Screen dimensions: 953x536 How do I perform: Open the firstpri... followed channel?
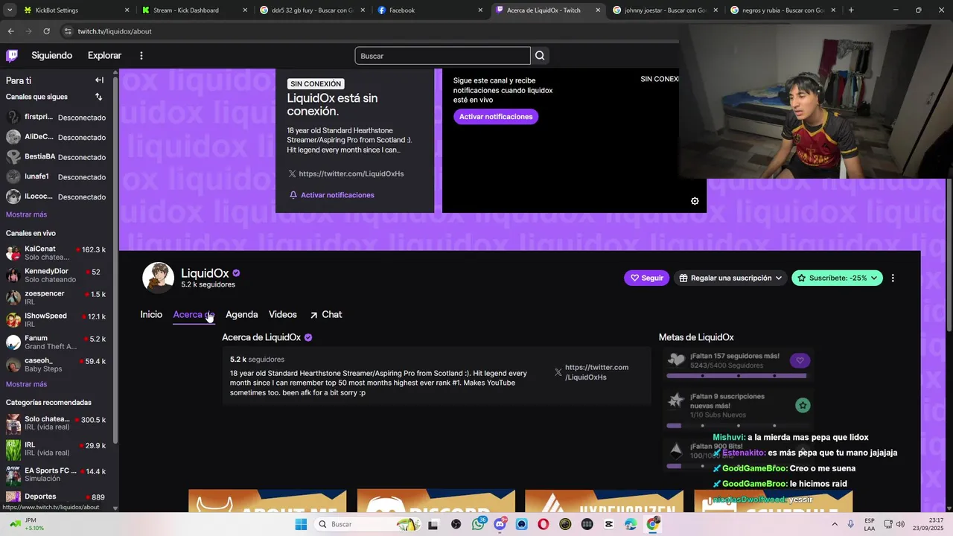click(57, 117)
